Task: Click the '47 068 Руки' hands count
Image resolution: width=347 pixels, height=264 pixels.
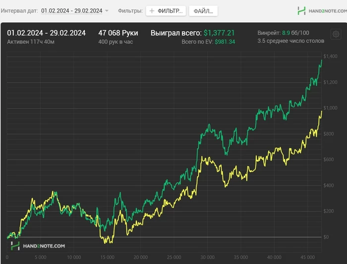Action: pos(118,33)
